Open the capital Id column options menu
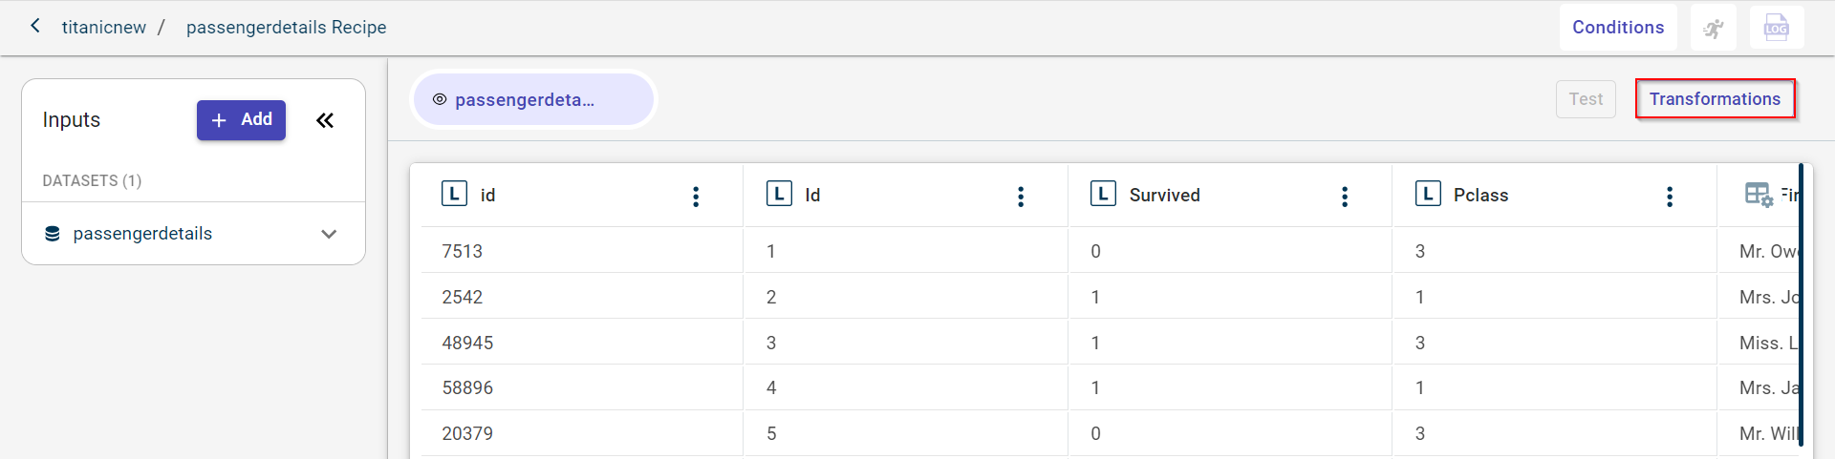Screen dimensions: 1835x459 click(1021, 197)
